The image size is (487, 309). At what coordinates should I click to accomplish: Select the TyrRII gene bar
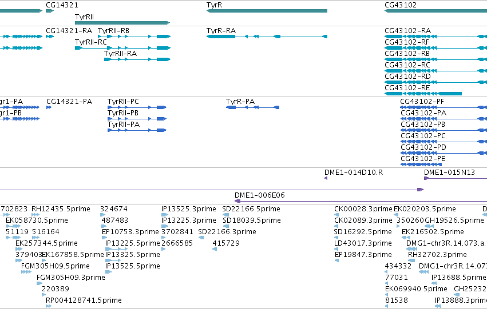click(x=122, y=23)
